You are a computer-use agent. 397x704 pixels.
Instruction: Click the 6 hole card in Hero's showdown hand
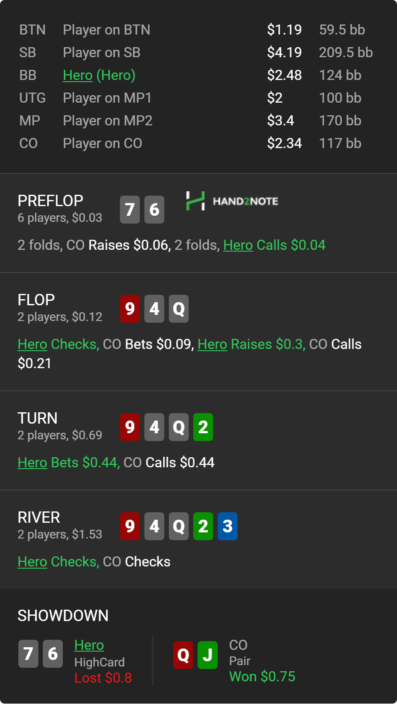[x=53, y=654]
